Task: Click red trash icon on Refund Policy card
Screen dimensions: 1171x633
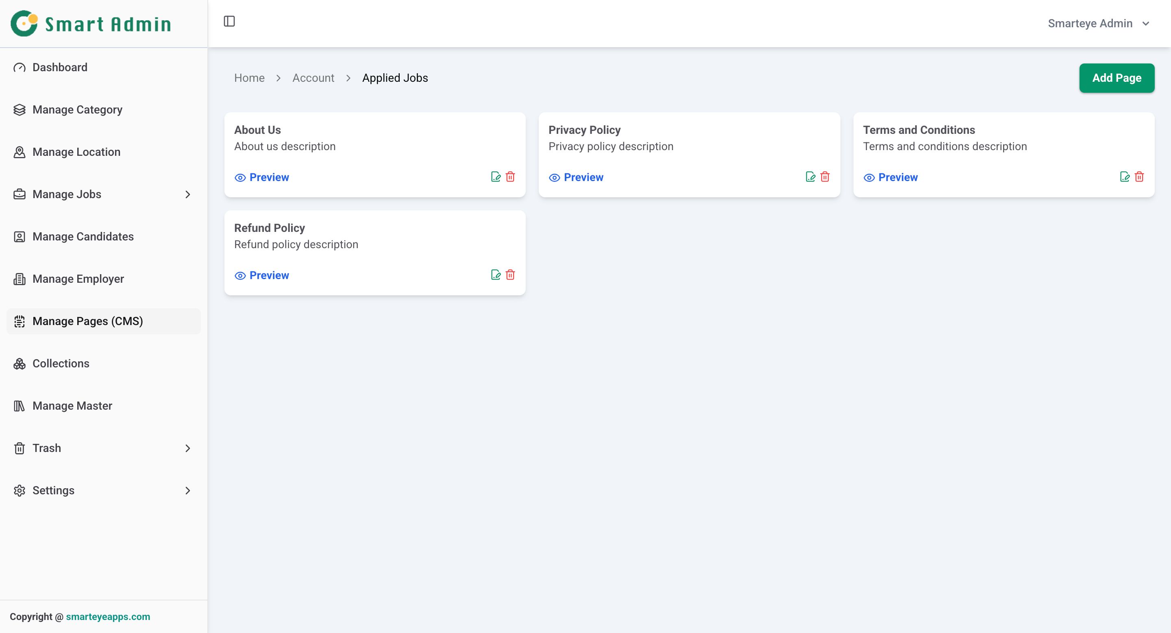Action: coord(510,275)
